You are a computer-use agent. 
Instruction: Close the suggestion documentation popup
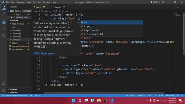tap(78, 23)
